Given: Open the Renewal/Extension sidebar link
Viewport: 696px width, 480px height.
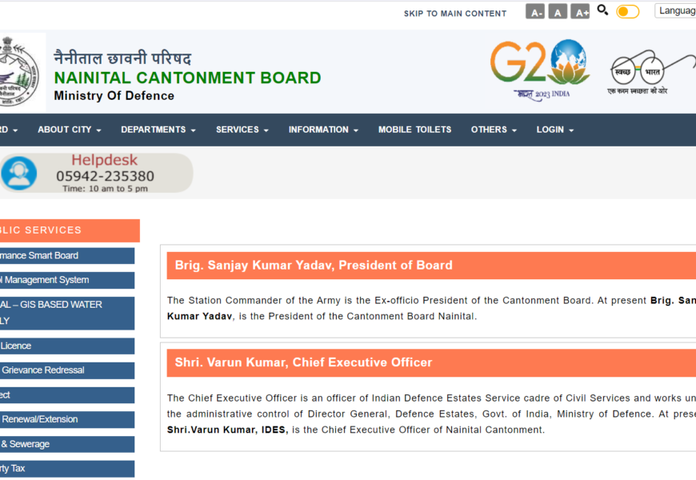Looking at the screenshot, I should click(x=67, y=420).
